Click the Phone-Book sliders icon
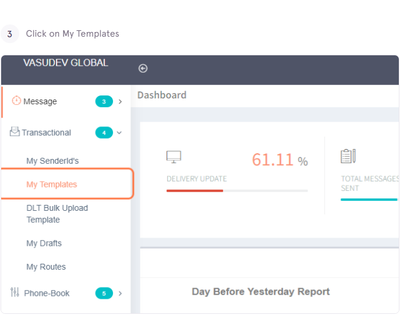Screen dimensions: 400x315 point(15,292)
